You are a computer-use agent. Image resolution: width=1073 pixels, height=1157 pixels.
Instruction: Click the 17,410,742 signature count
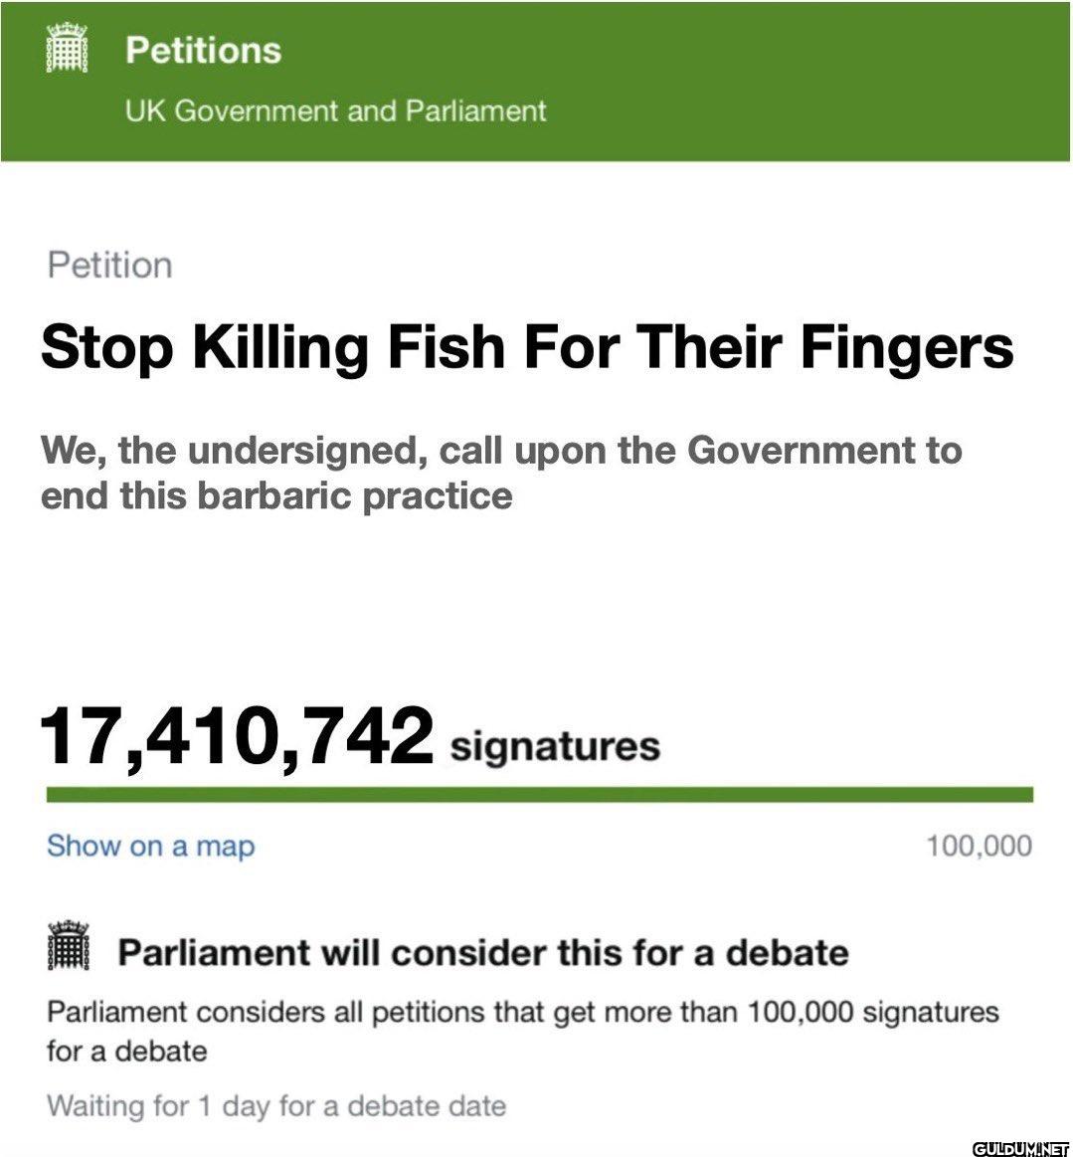point(237,737)
